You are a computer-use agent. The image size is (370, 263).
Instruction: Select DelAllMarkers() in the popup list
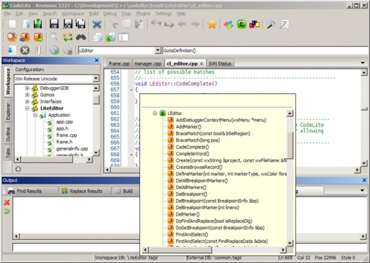coord(191,187)
